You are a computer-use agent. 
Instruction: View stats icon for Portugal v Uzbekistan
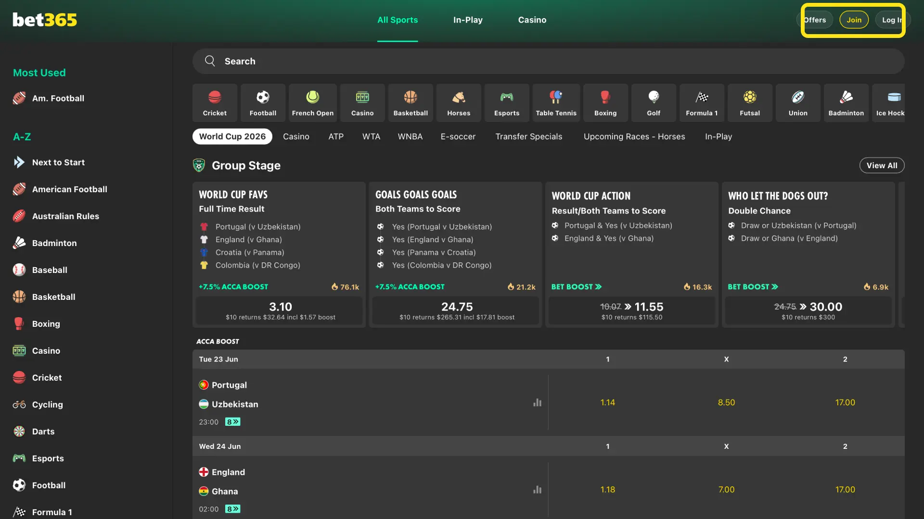pos(537,403)
